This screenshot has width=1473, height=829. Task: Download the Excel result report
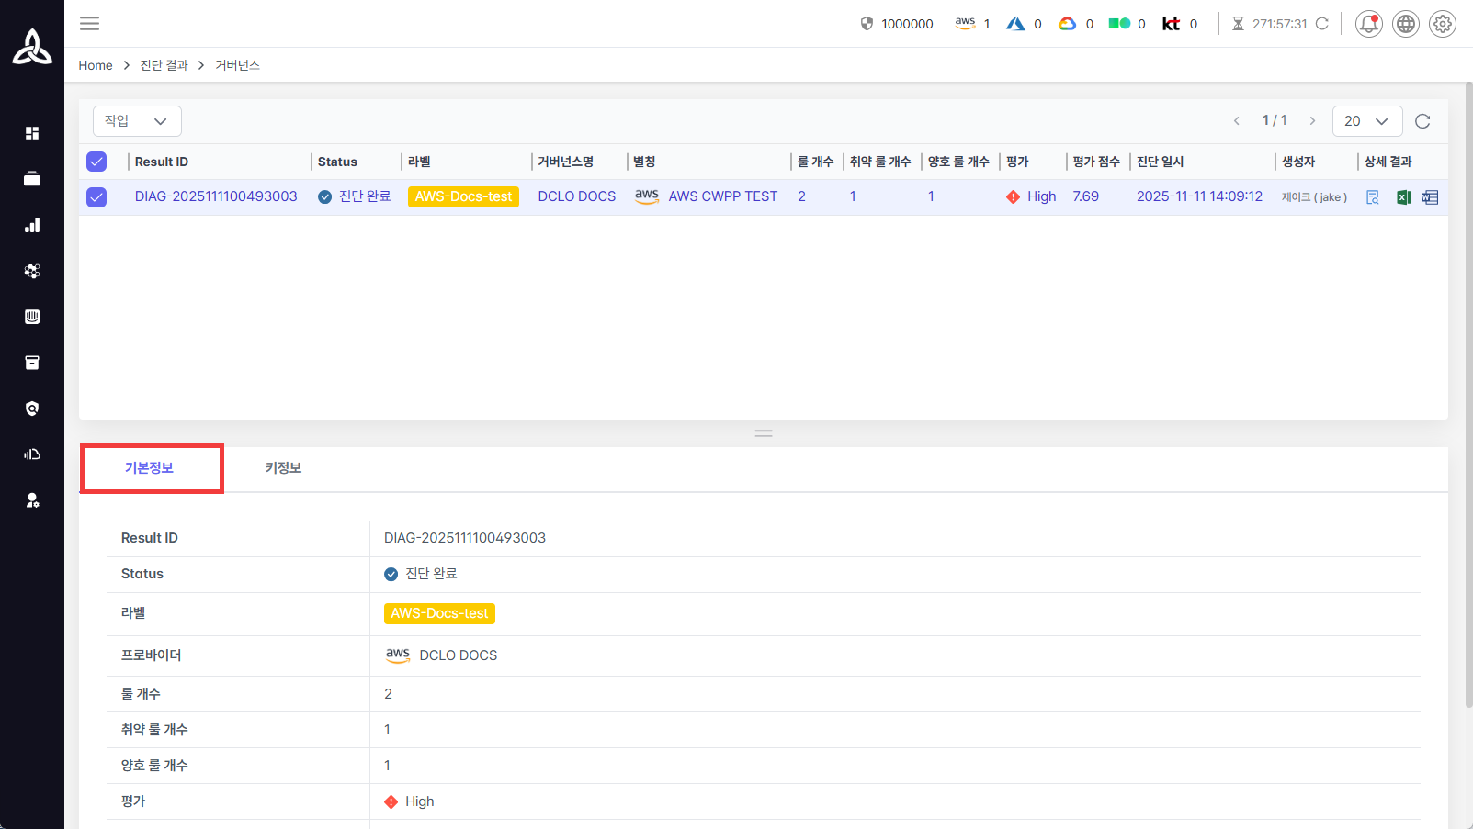[x=1403, y=197]
